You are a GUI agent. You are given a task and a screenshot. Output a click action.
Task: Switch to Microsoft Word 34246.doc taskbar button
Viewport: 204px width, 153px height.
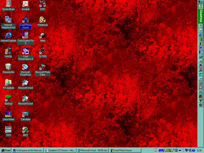point(93,150)
